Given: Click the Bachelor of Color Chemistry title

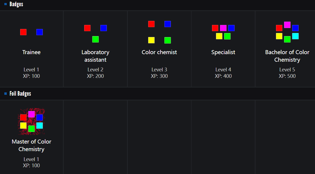Looking at the screenshot, I should point(287,56).
